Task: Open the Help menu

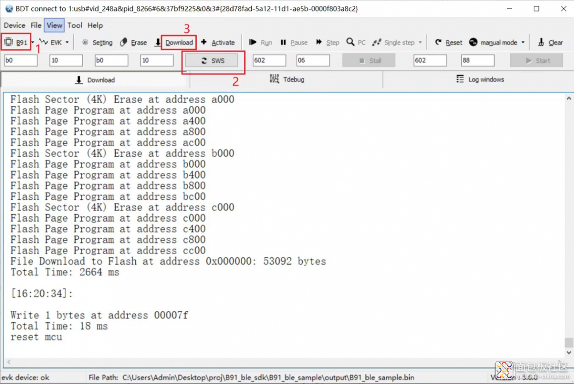Action: [x=95, y=26]
